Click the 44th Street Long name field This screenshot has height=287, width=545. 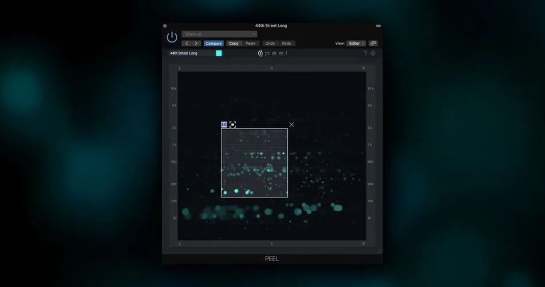point(192,53)
